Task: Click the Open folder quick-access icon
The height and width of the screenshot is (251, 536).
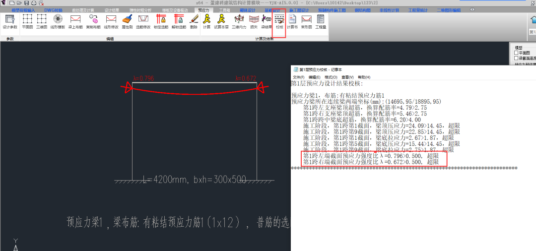Action: pos(19,3)
